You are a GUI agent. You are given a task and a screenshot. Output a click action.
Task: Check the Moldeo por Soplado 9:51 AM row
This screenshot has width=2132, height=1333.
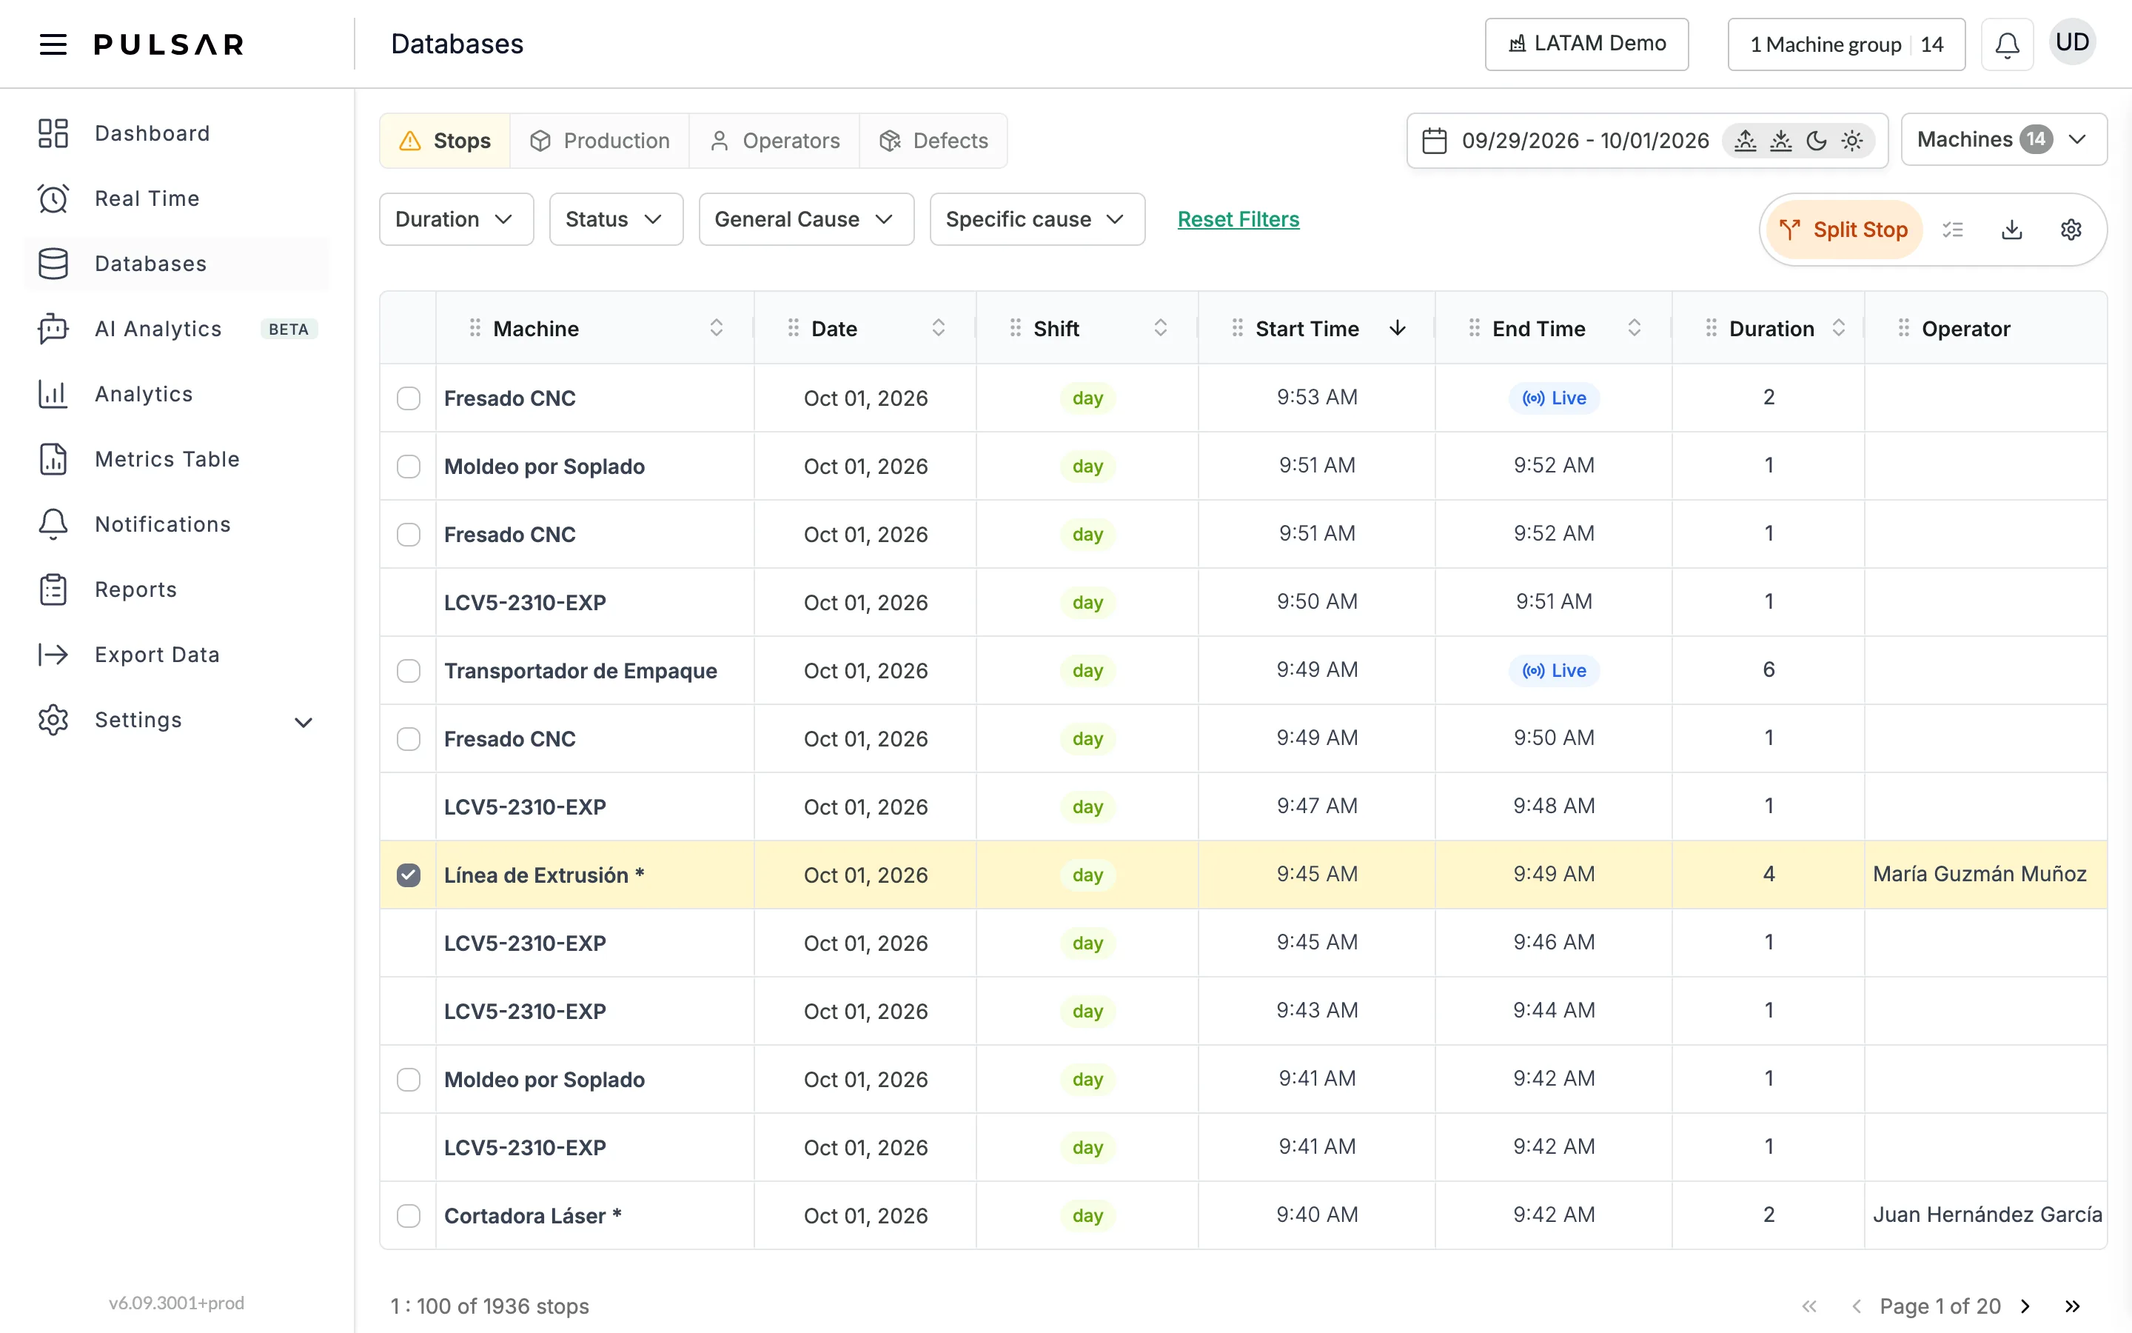pos(408,467)
